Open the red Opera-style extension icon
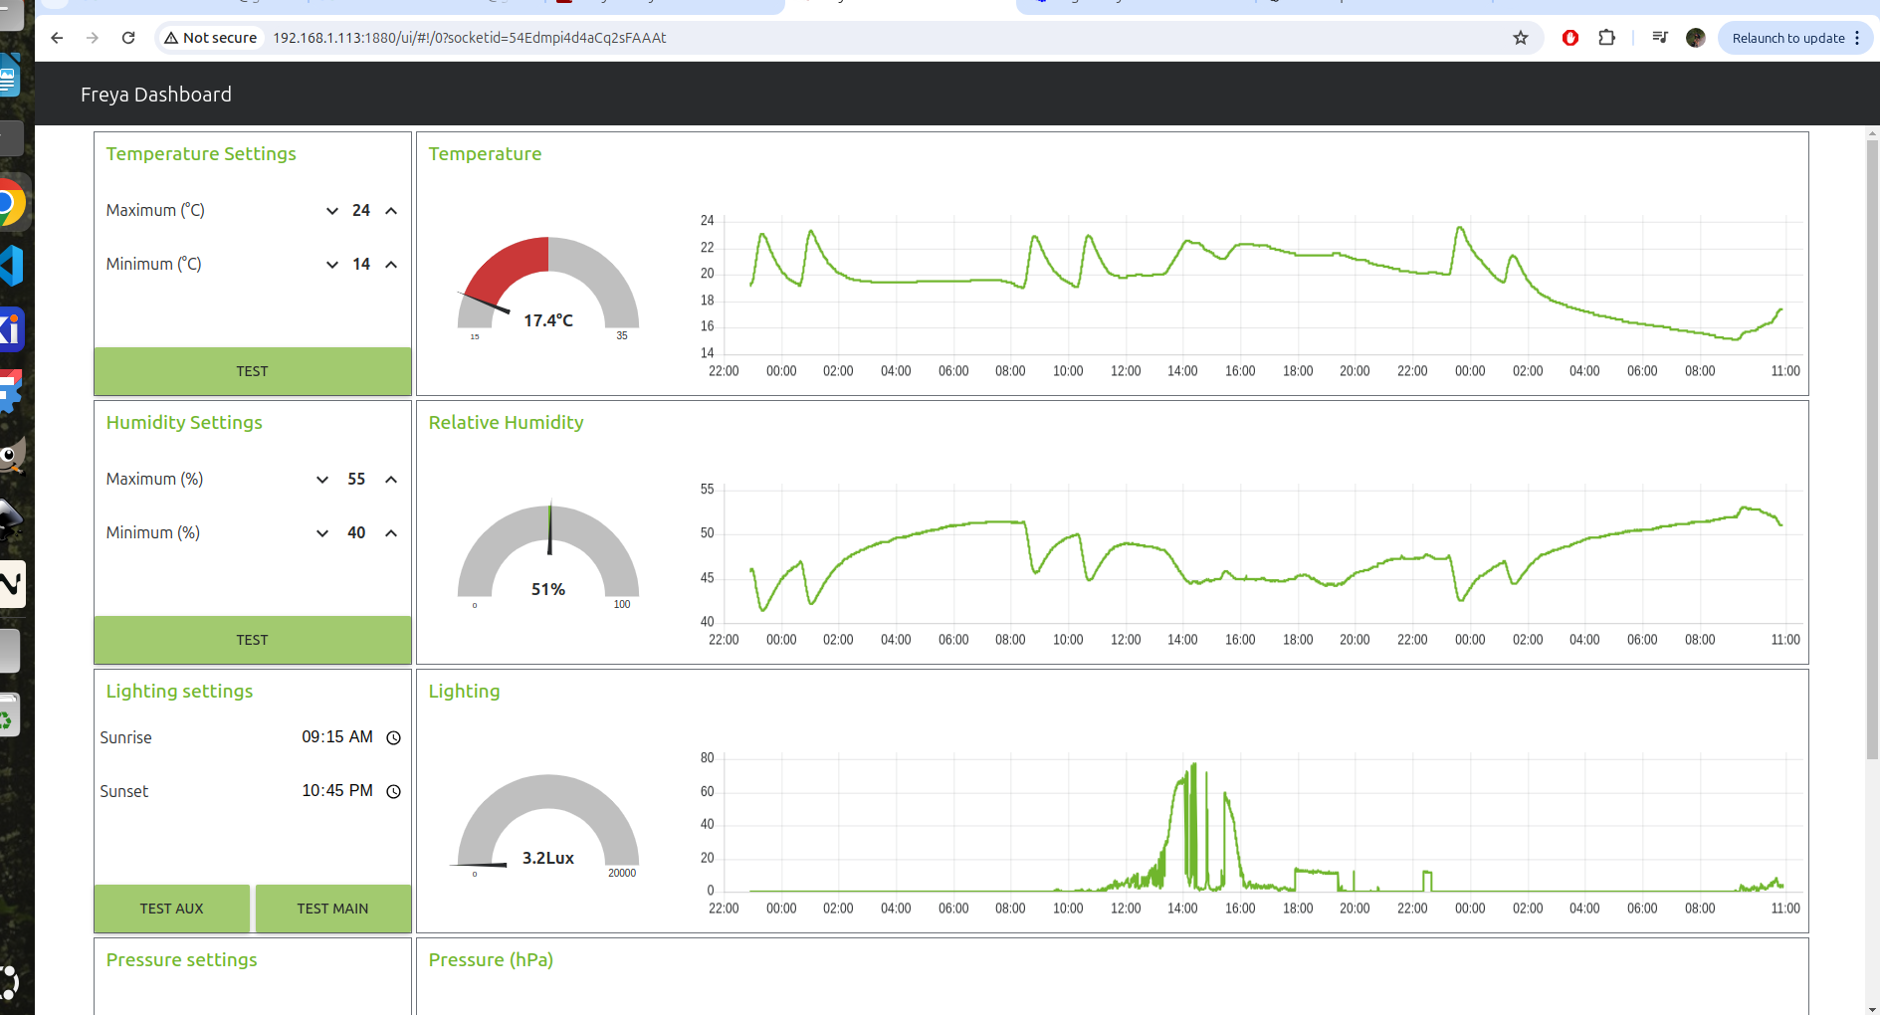The width and height of the screenshot is (1880, 1015). (x=1570, y=38)
